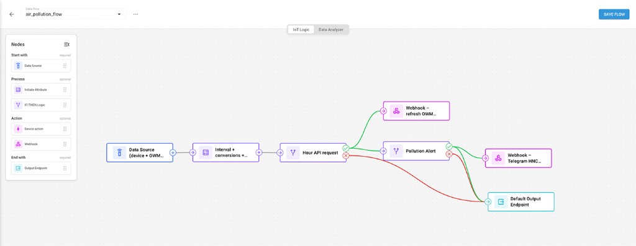
Task: Select the Initiate Attribute icon in Nodes panel
Action: (18, 89)
